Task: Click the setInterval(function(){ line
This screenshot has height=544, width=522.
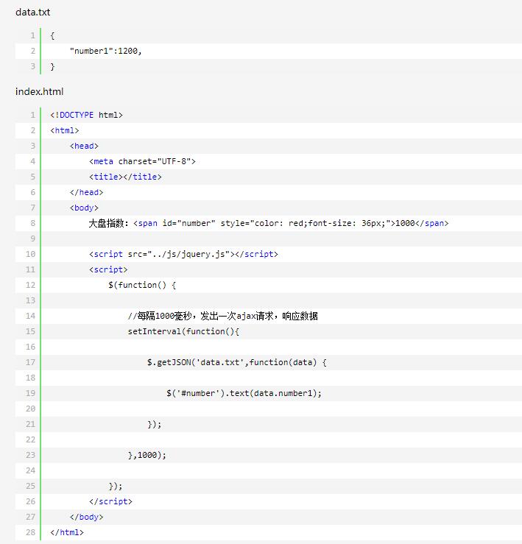Action: point(183,331)
